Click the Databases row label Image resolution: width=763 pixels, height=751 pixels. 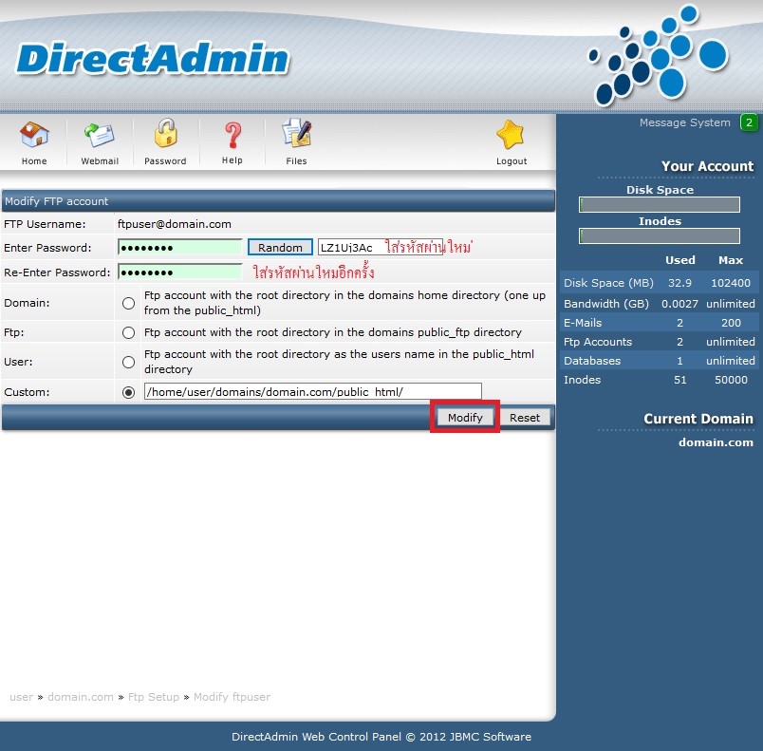click(592, 361)
